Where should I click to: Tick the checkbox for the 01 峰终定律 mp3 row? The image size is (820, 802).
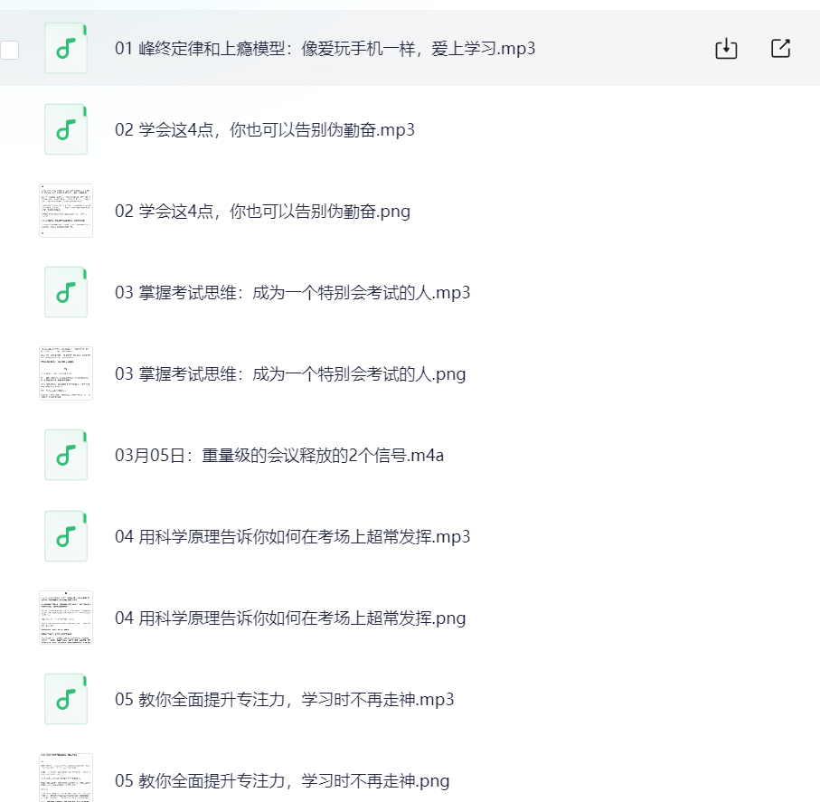pos(9,51)
